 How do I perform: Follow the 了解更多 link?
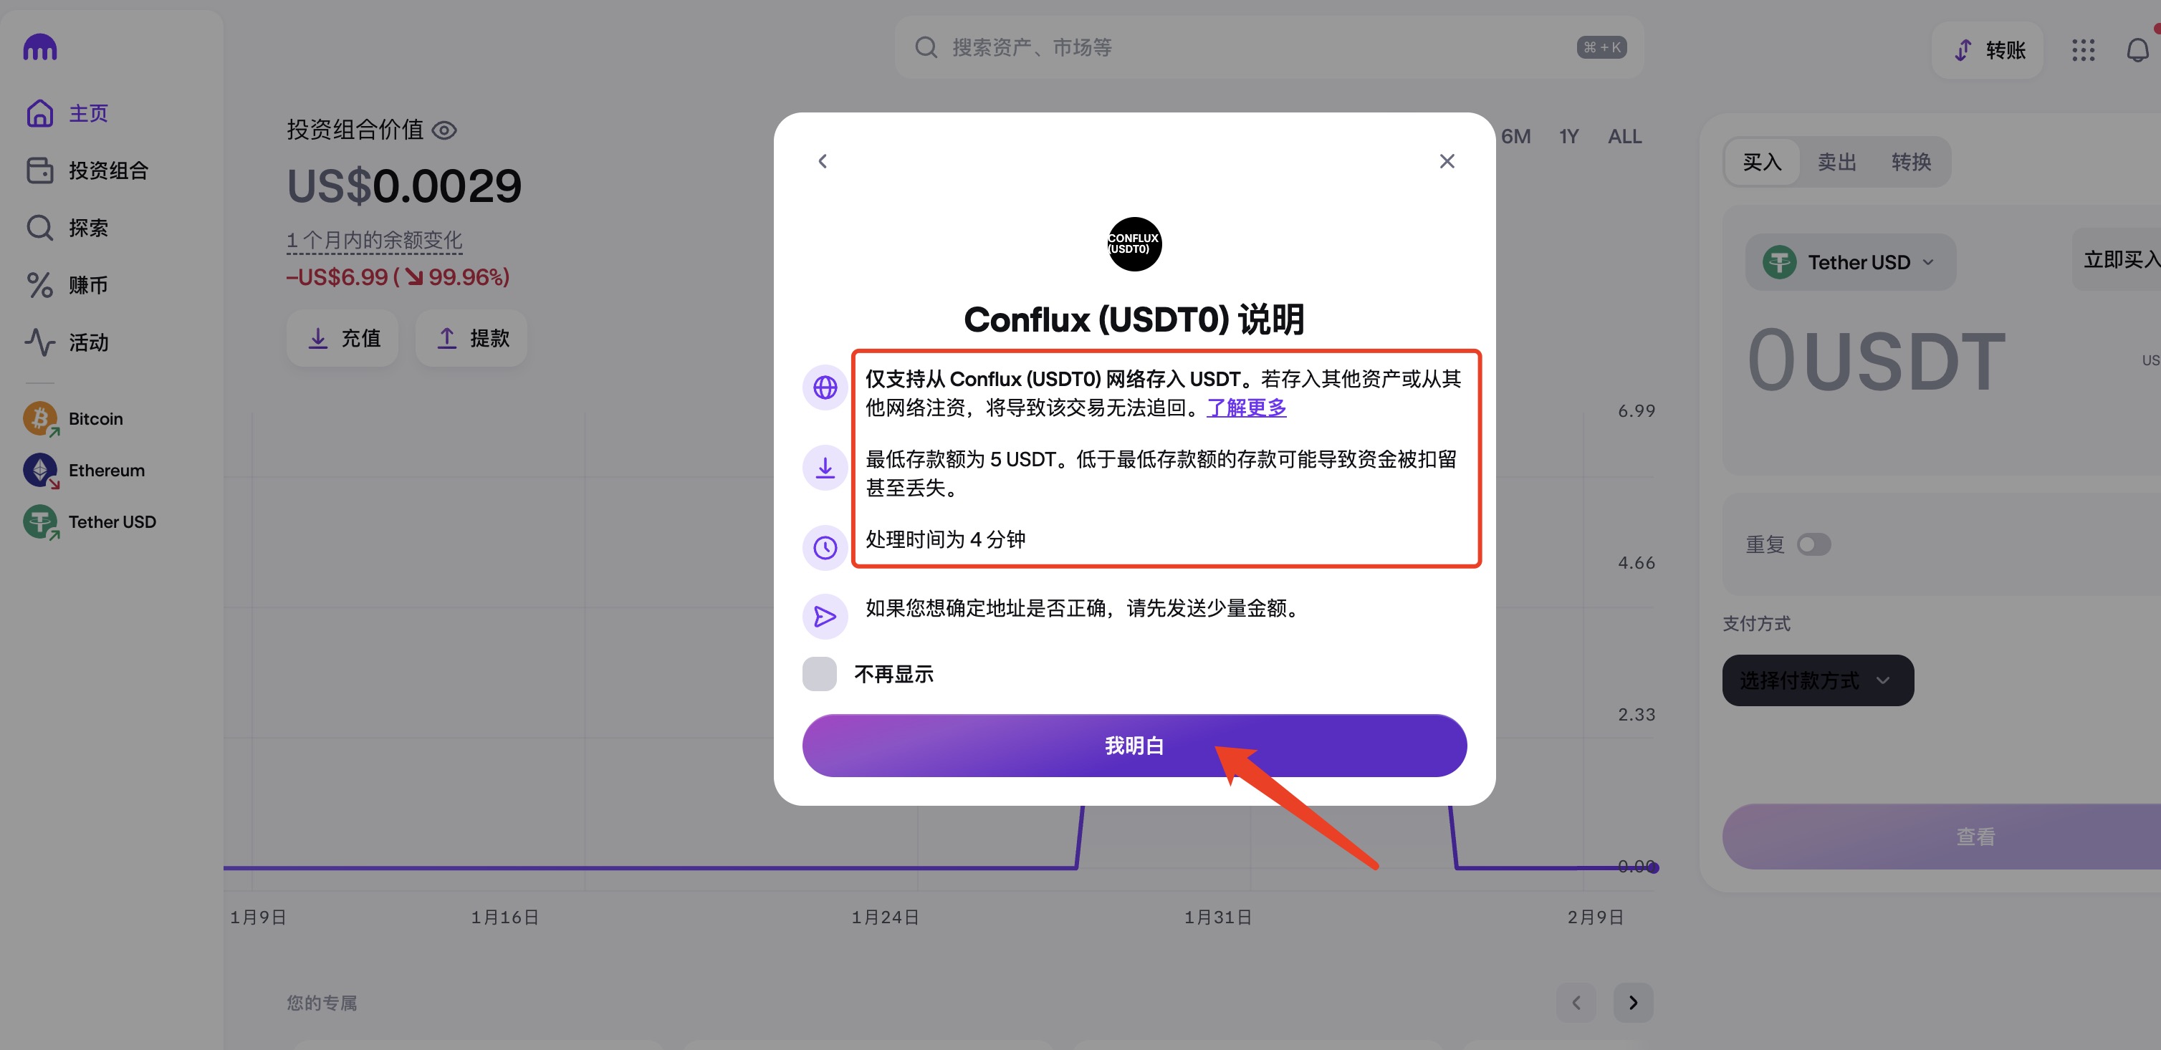click(x=1246, y=408)
